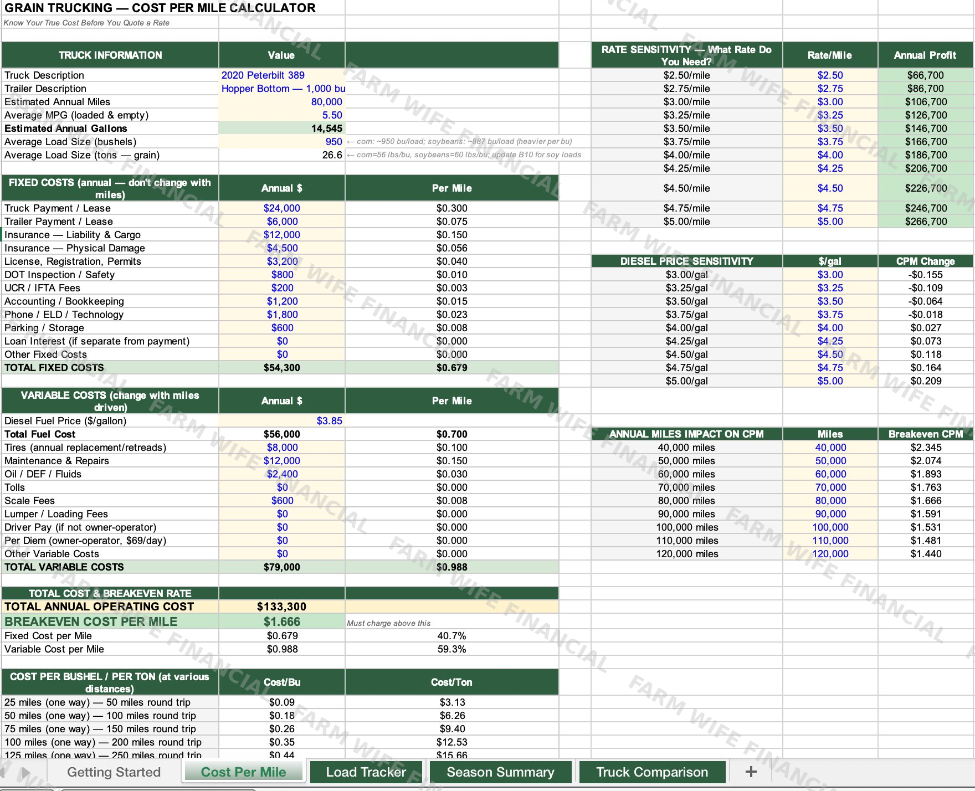This screenshot has width=975, height=791.
Task: Click TOTAL FIXED COSTS value $54,300
Action: [x=282, y=368]
